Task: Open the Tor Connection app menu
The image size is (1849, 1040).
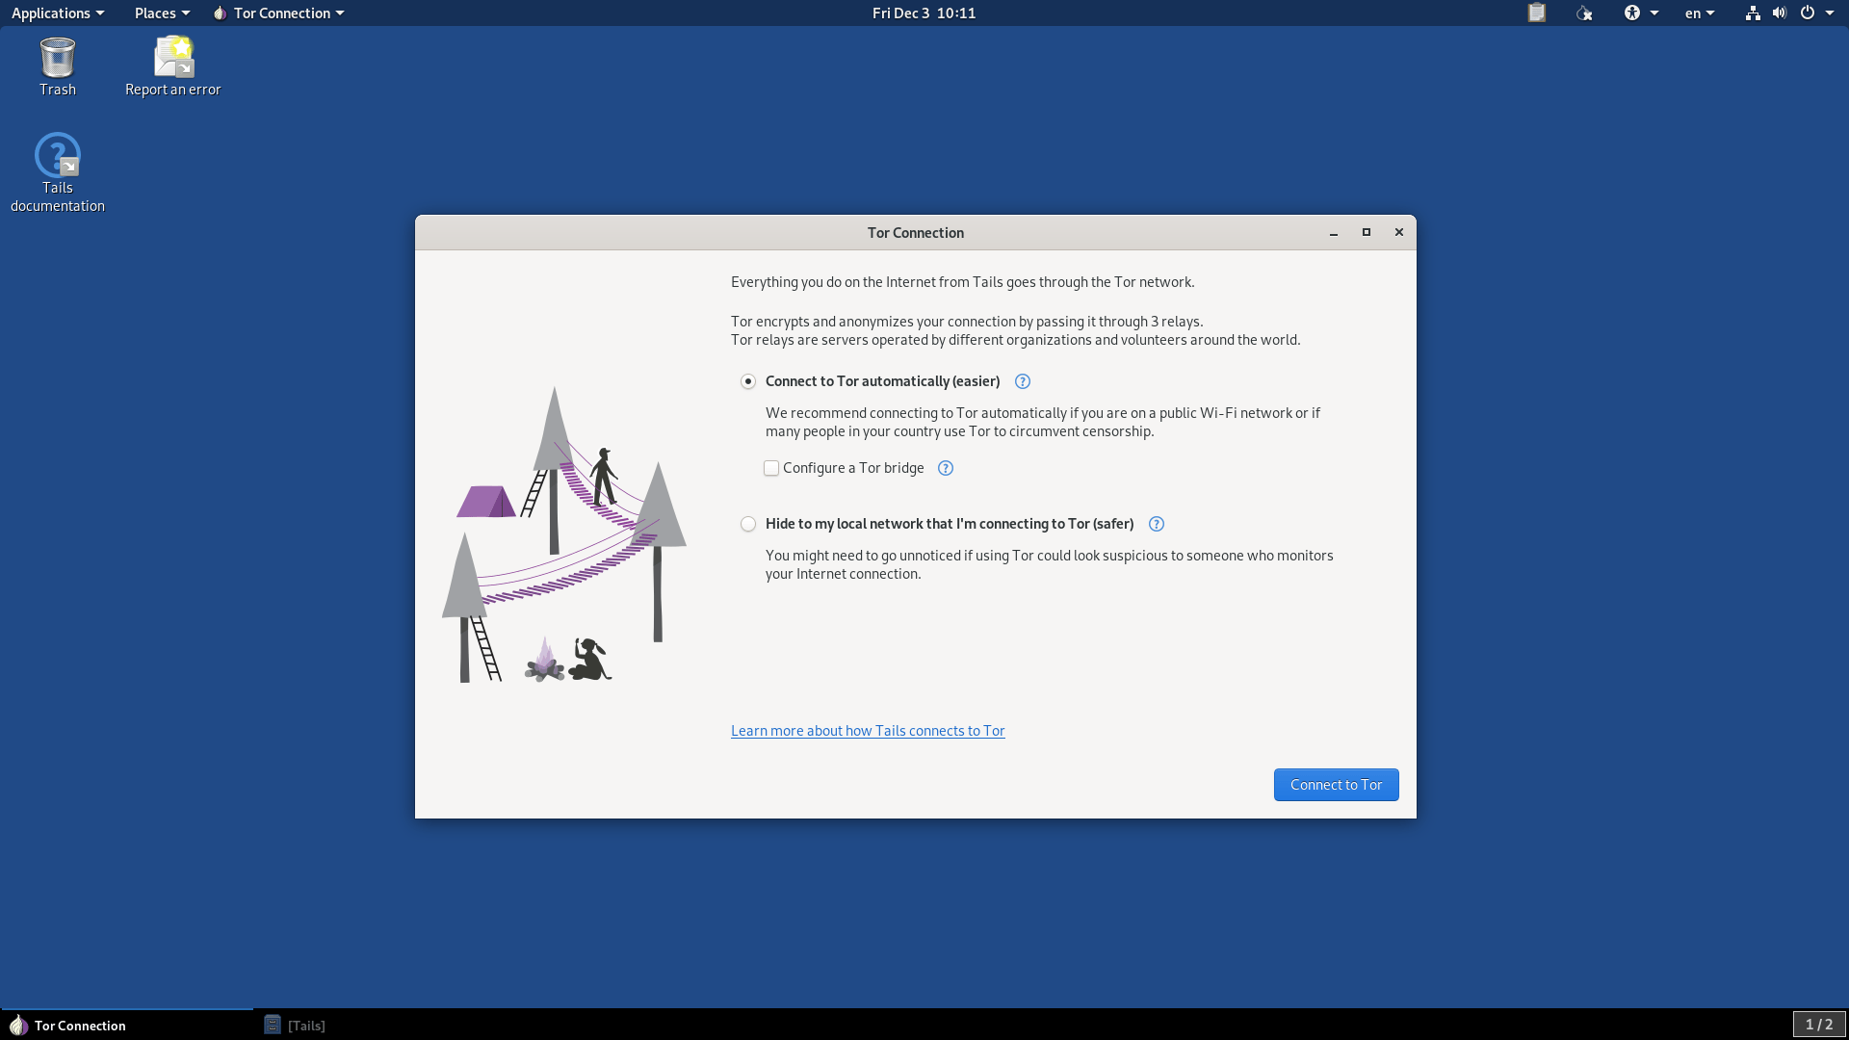Action: pyautogui.click(x=279, y=13)
